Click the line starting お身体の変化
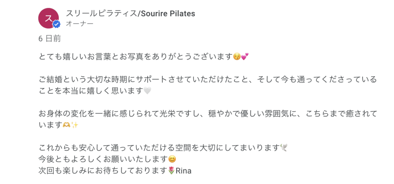394x184 pixels. coord(208,114)
